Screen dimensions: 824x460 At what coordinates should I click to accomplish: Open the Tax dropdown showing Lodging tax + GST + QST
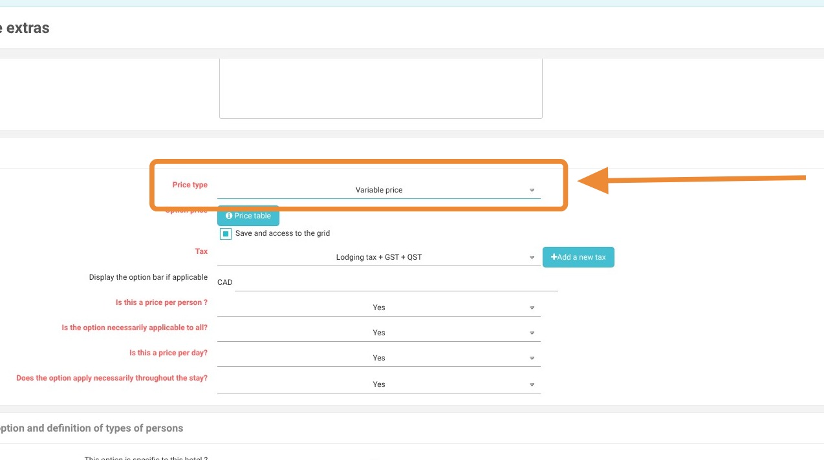coord(378,257)
